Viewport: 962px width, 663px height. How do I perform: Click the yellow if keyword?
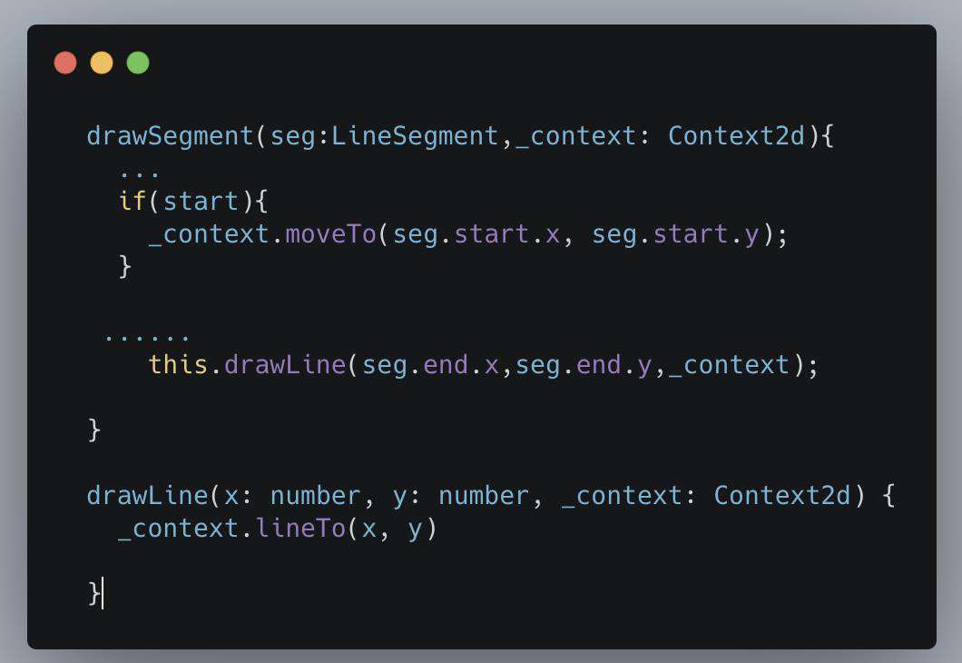pos(133,201)
